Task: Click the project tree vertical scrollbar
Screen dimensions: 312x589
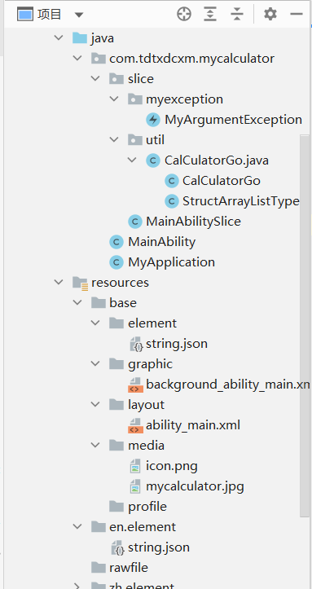Action: (x=305, y=326)
